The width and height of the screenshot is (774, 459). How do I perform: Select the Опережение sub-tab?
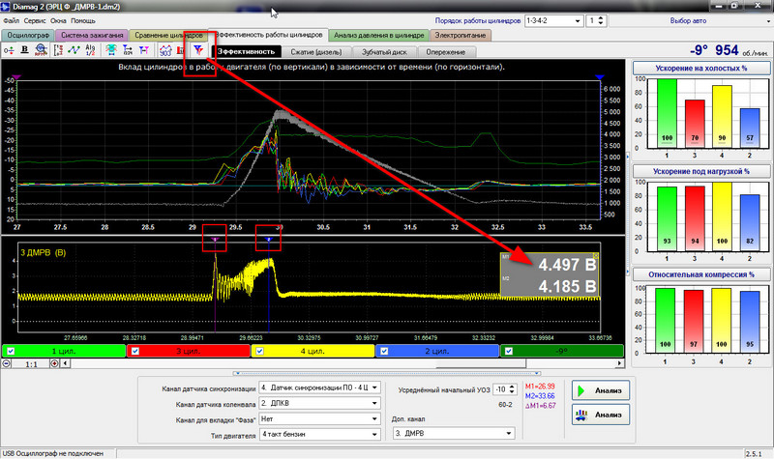446,52
